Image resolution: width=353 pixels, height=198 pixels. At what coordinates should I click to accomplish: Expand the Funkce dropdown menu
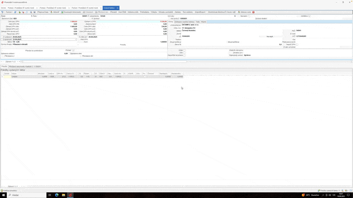tap(9, 12)
